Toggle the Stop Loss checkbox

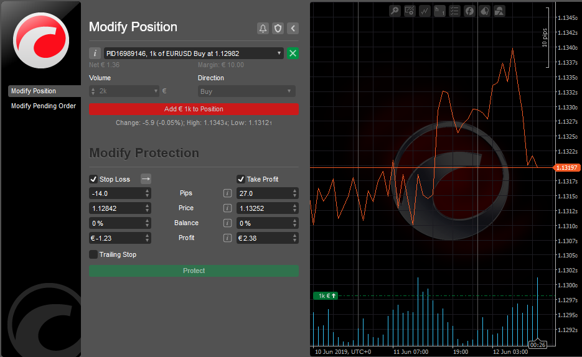pos(93,179)
